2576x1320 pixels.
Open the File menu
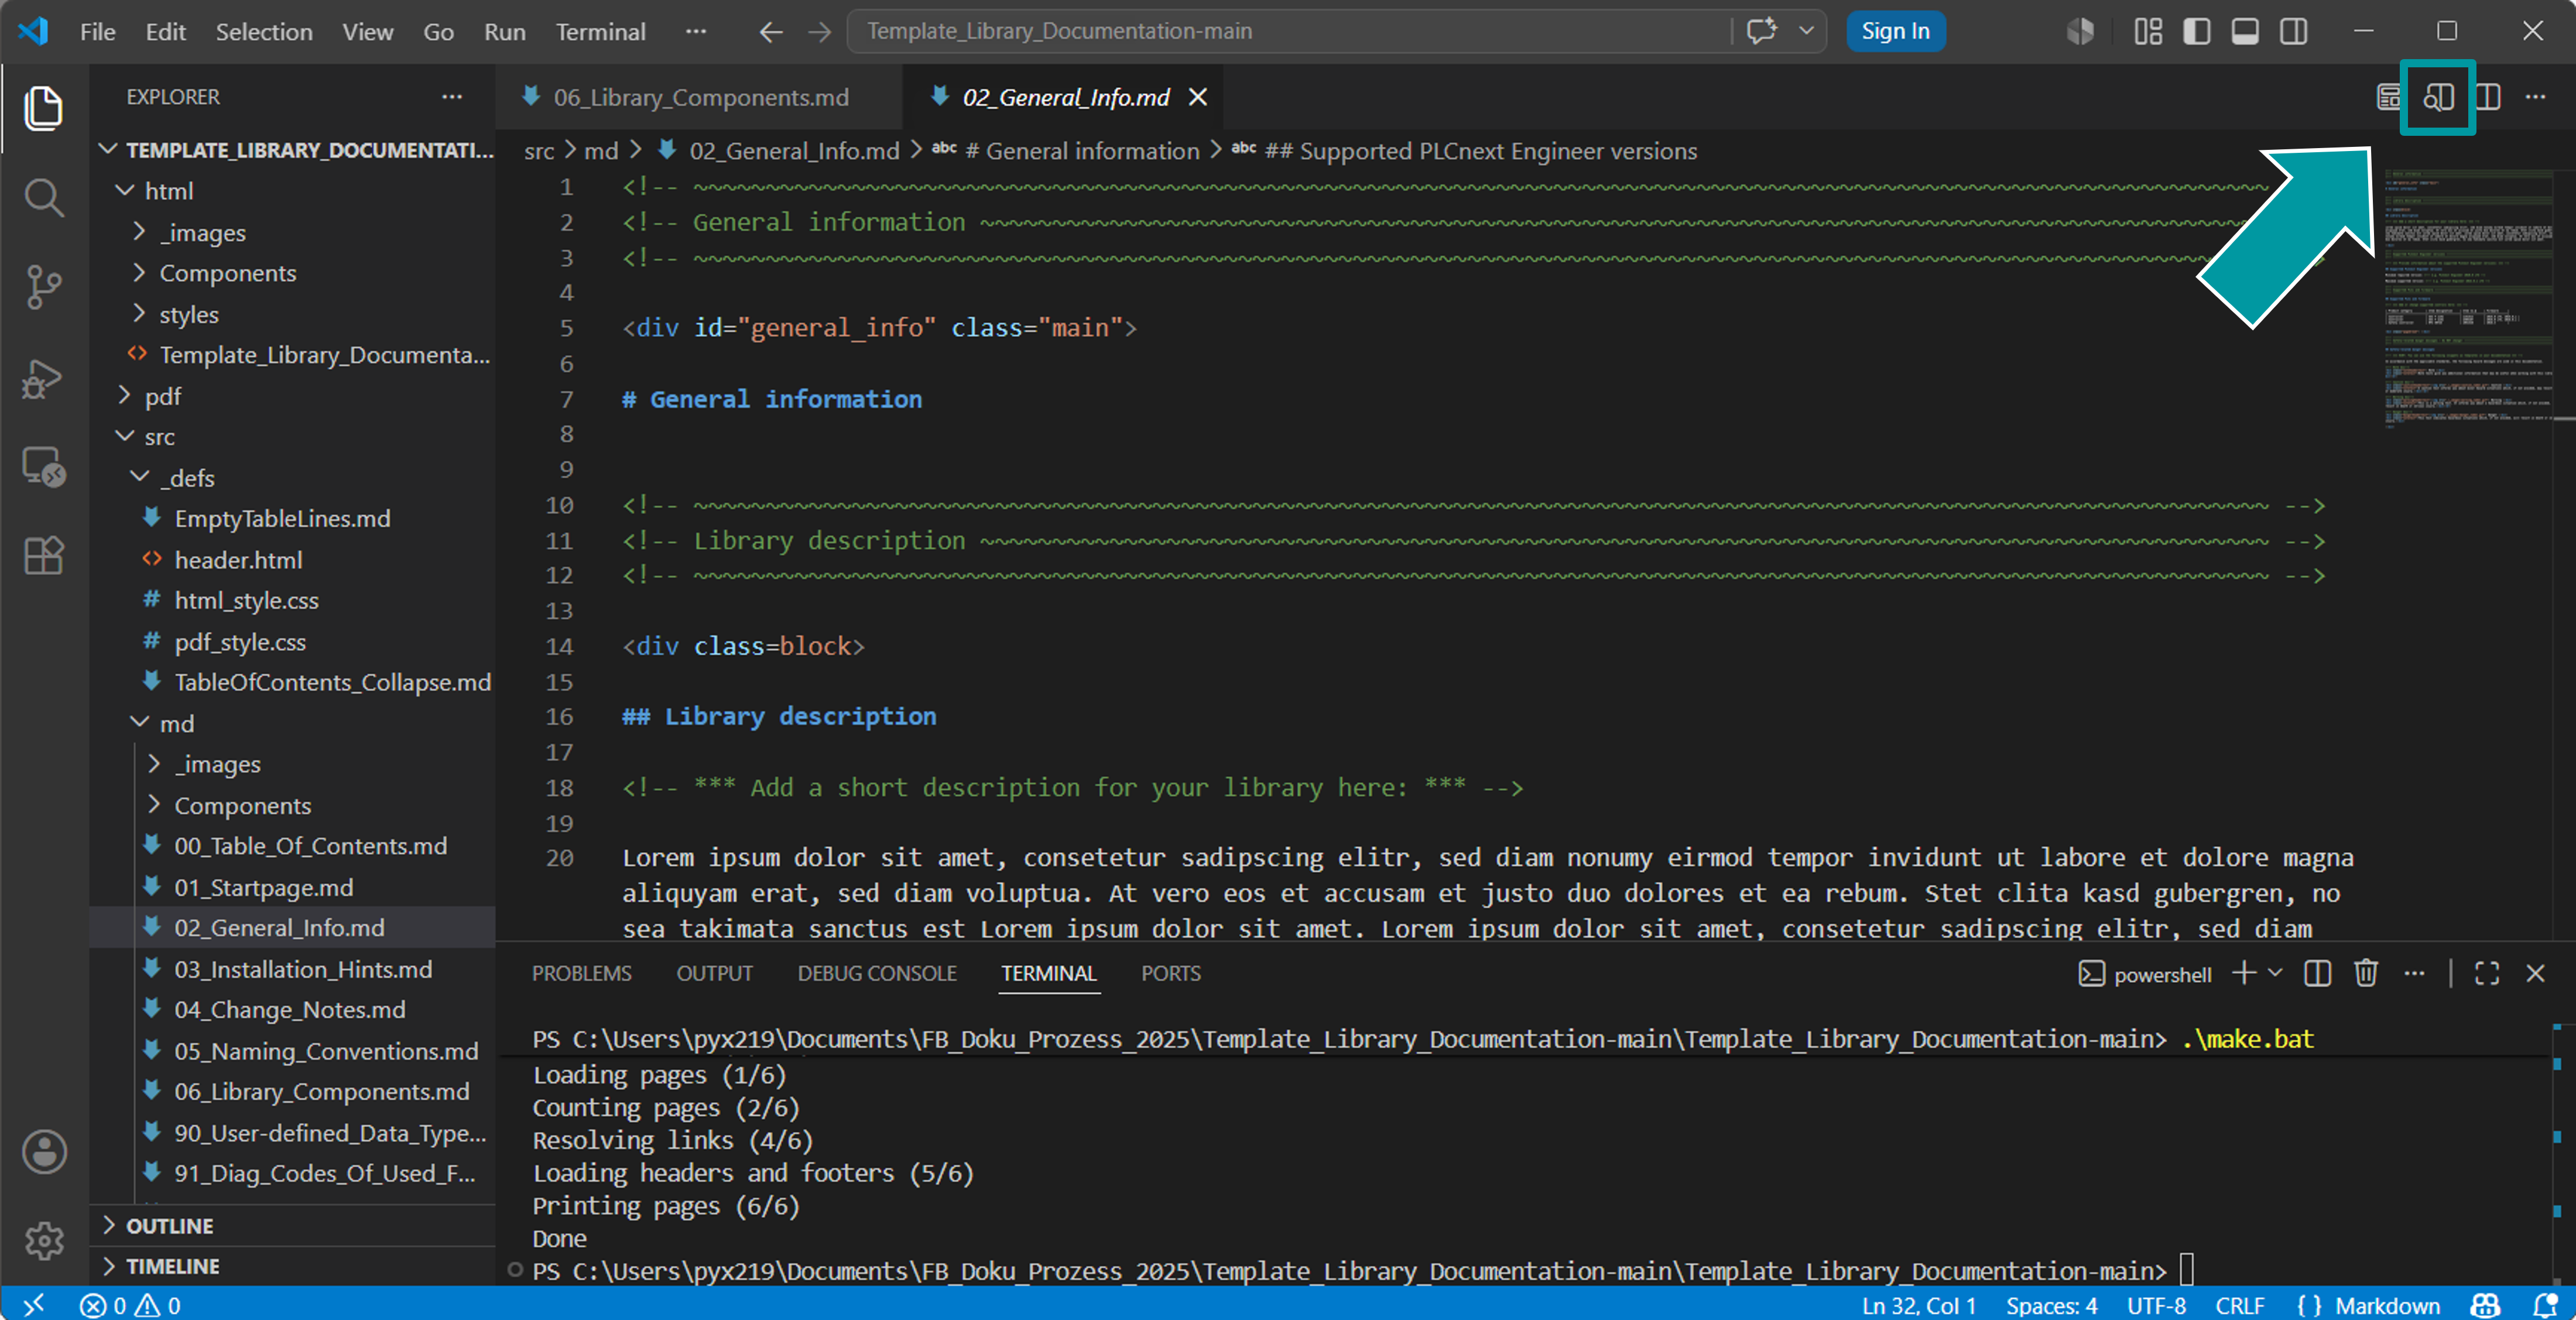(x=97, y=31)
